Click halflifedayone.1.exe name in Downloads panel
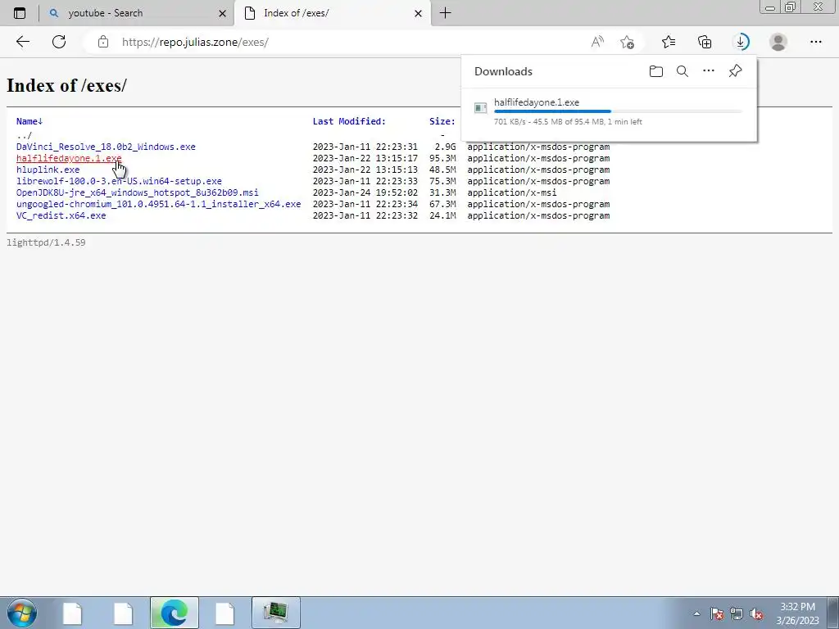 point(536,102)
